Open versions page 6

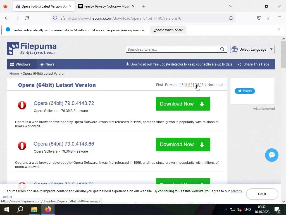(189, 85)
